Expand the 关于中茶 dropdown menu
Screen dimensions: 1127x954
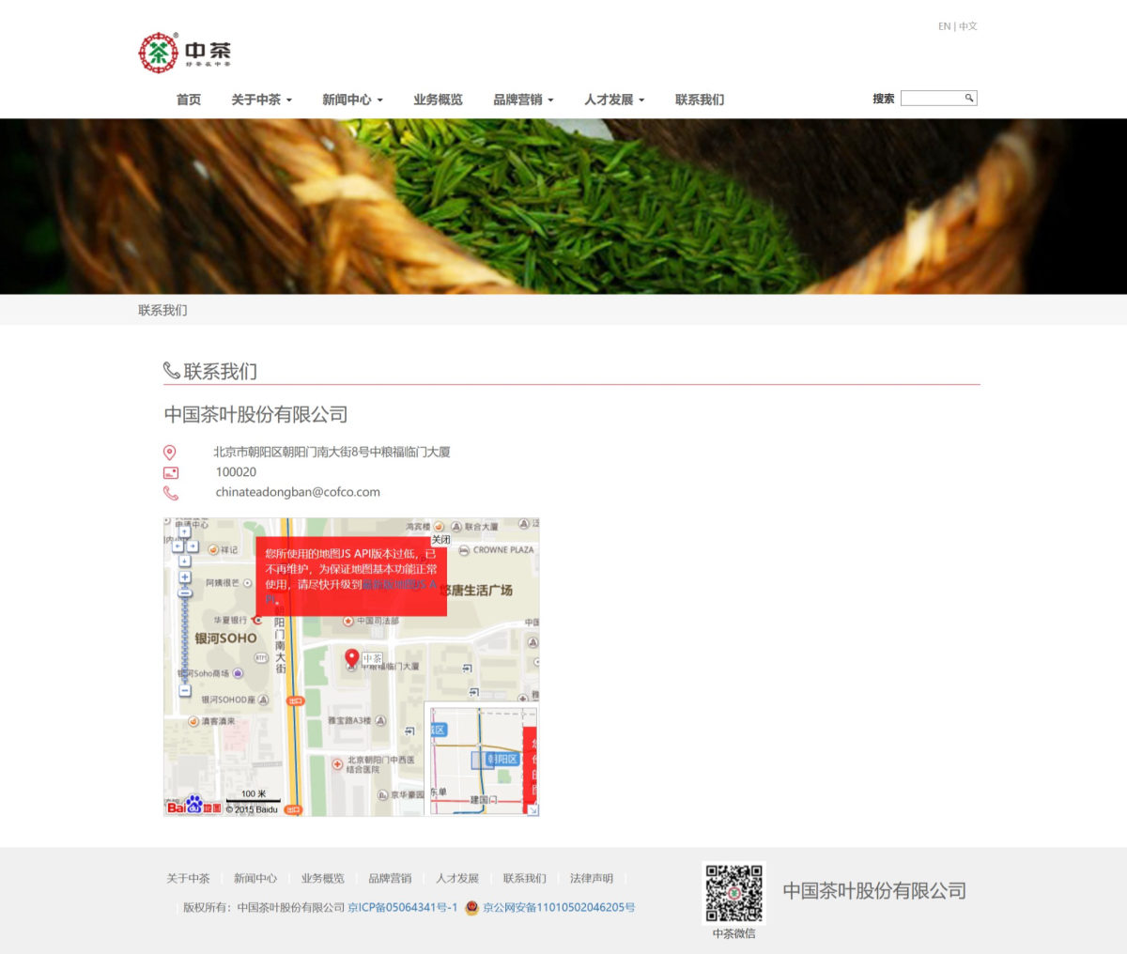261,100
